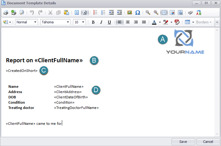Increase indent using the indent icon
The width and height of the screenshot is (221, 146).
point(119,13)
